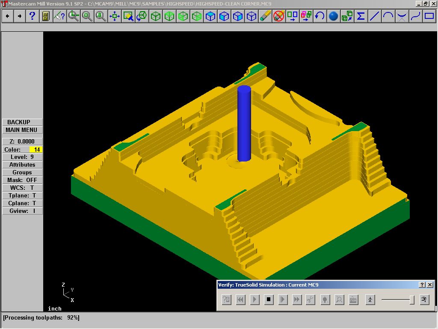Screen dimensions: 438x329
Task: Click the Undo curved arrow icon
Action: coord(320,16)
